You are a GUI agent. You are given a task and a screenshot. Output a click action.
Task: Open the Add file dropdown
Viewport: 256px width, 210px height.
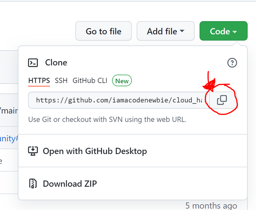click(x=165, y=31)
